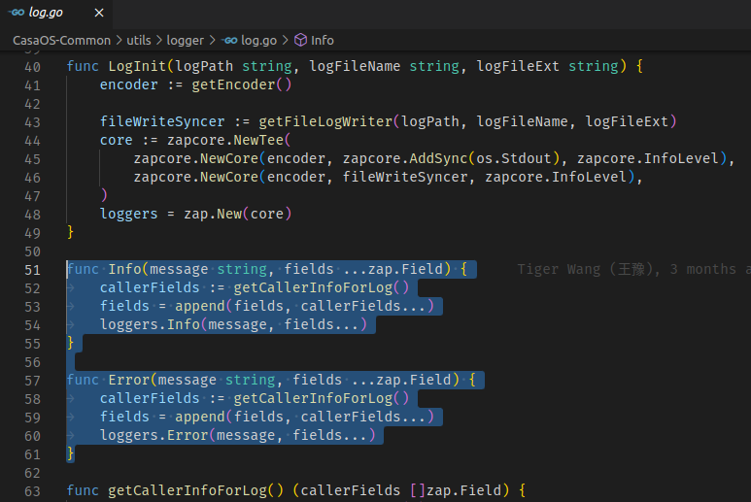The height and width of the screenshot is (502, 751).
Task: Click getCallerInfoForLog definition on line 63
Action: point(188,490)
